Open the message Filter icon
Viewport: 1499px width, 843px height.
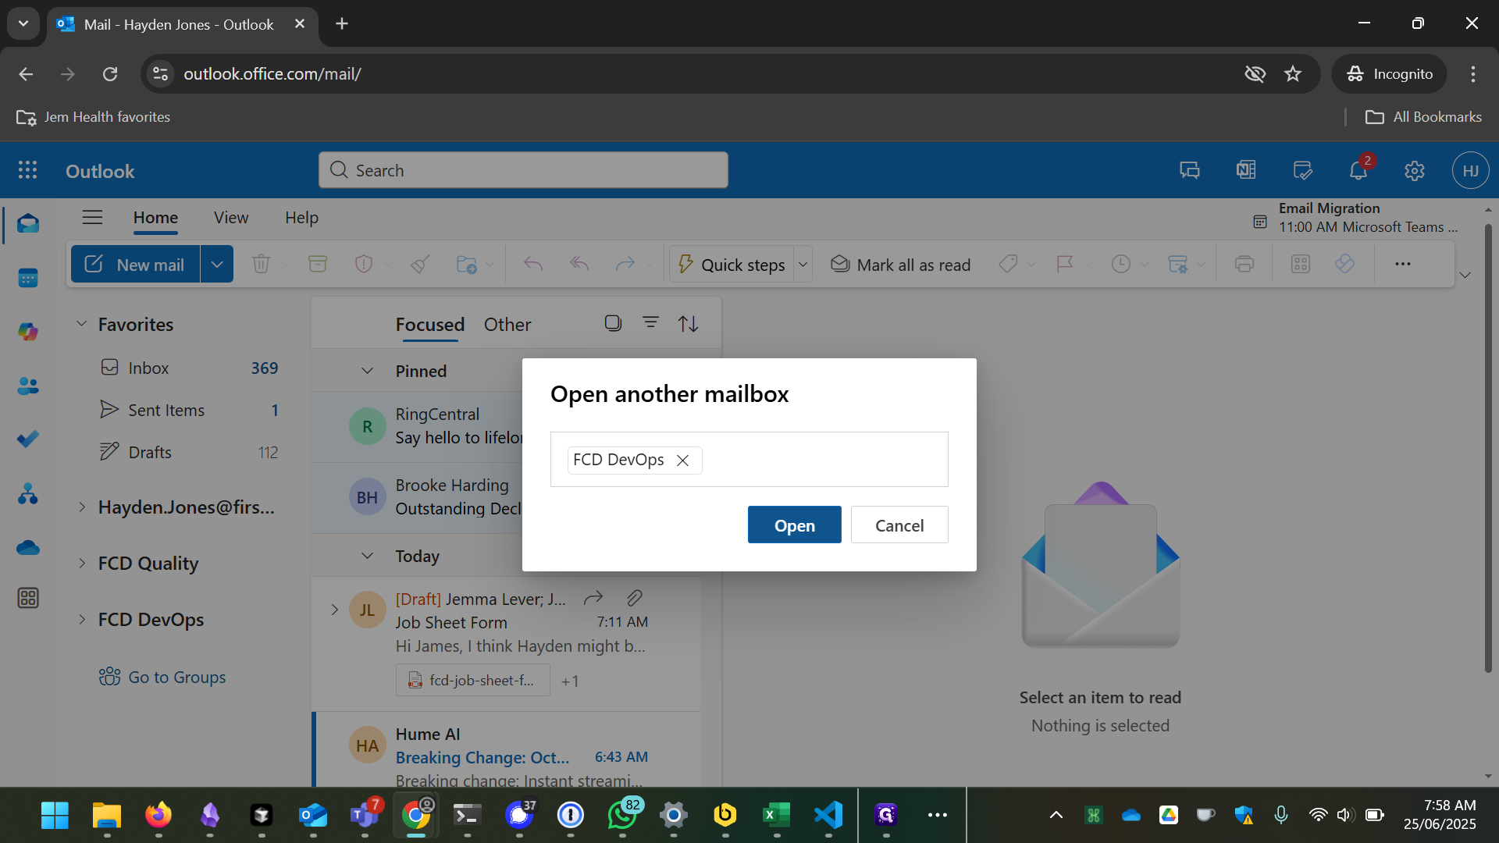(650, 322)
